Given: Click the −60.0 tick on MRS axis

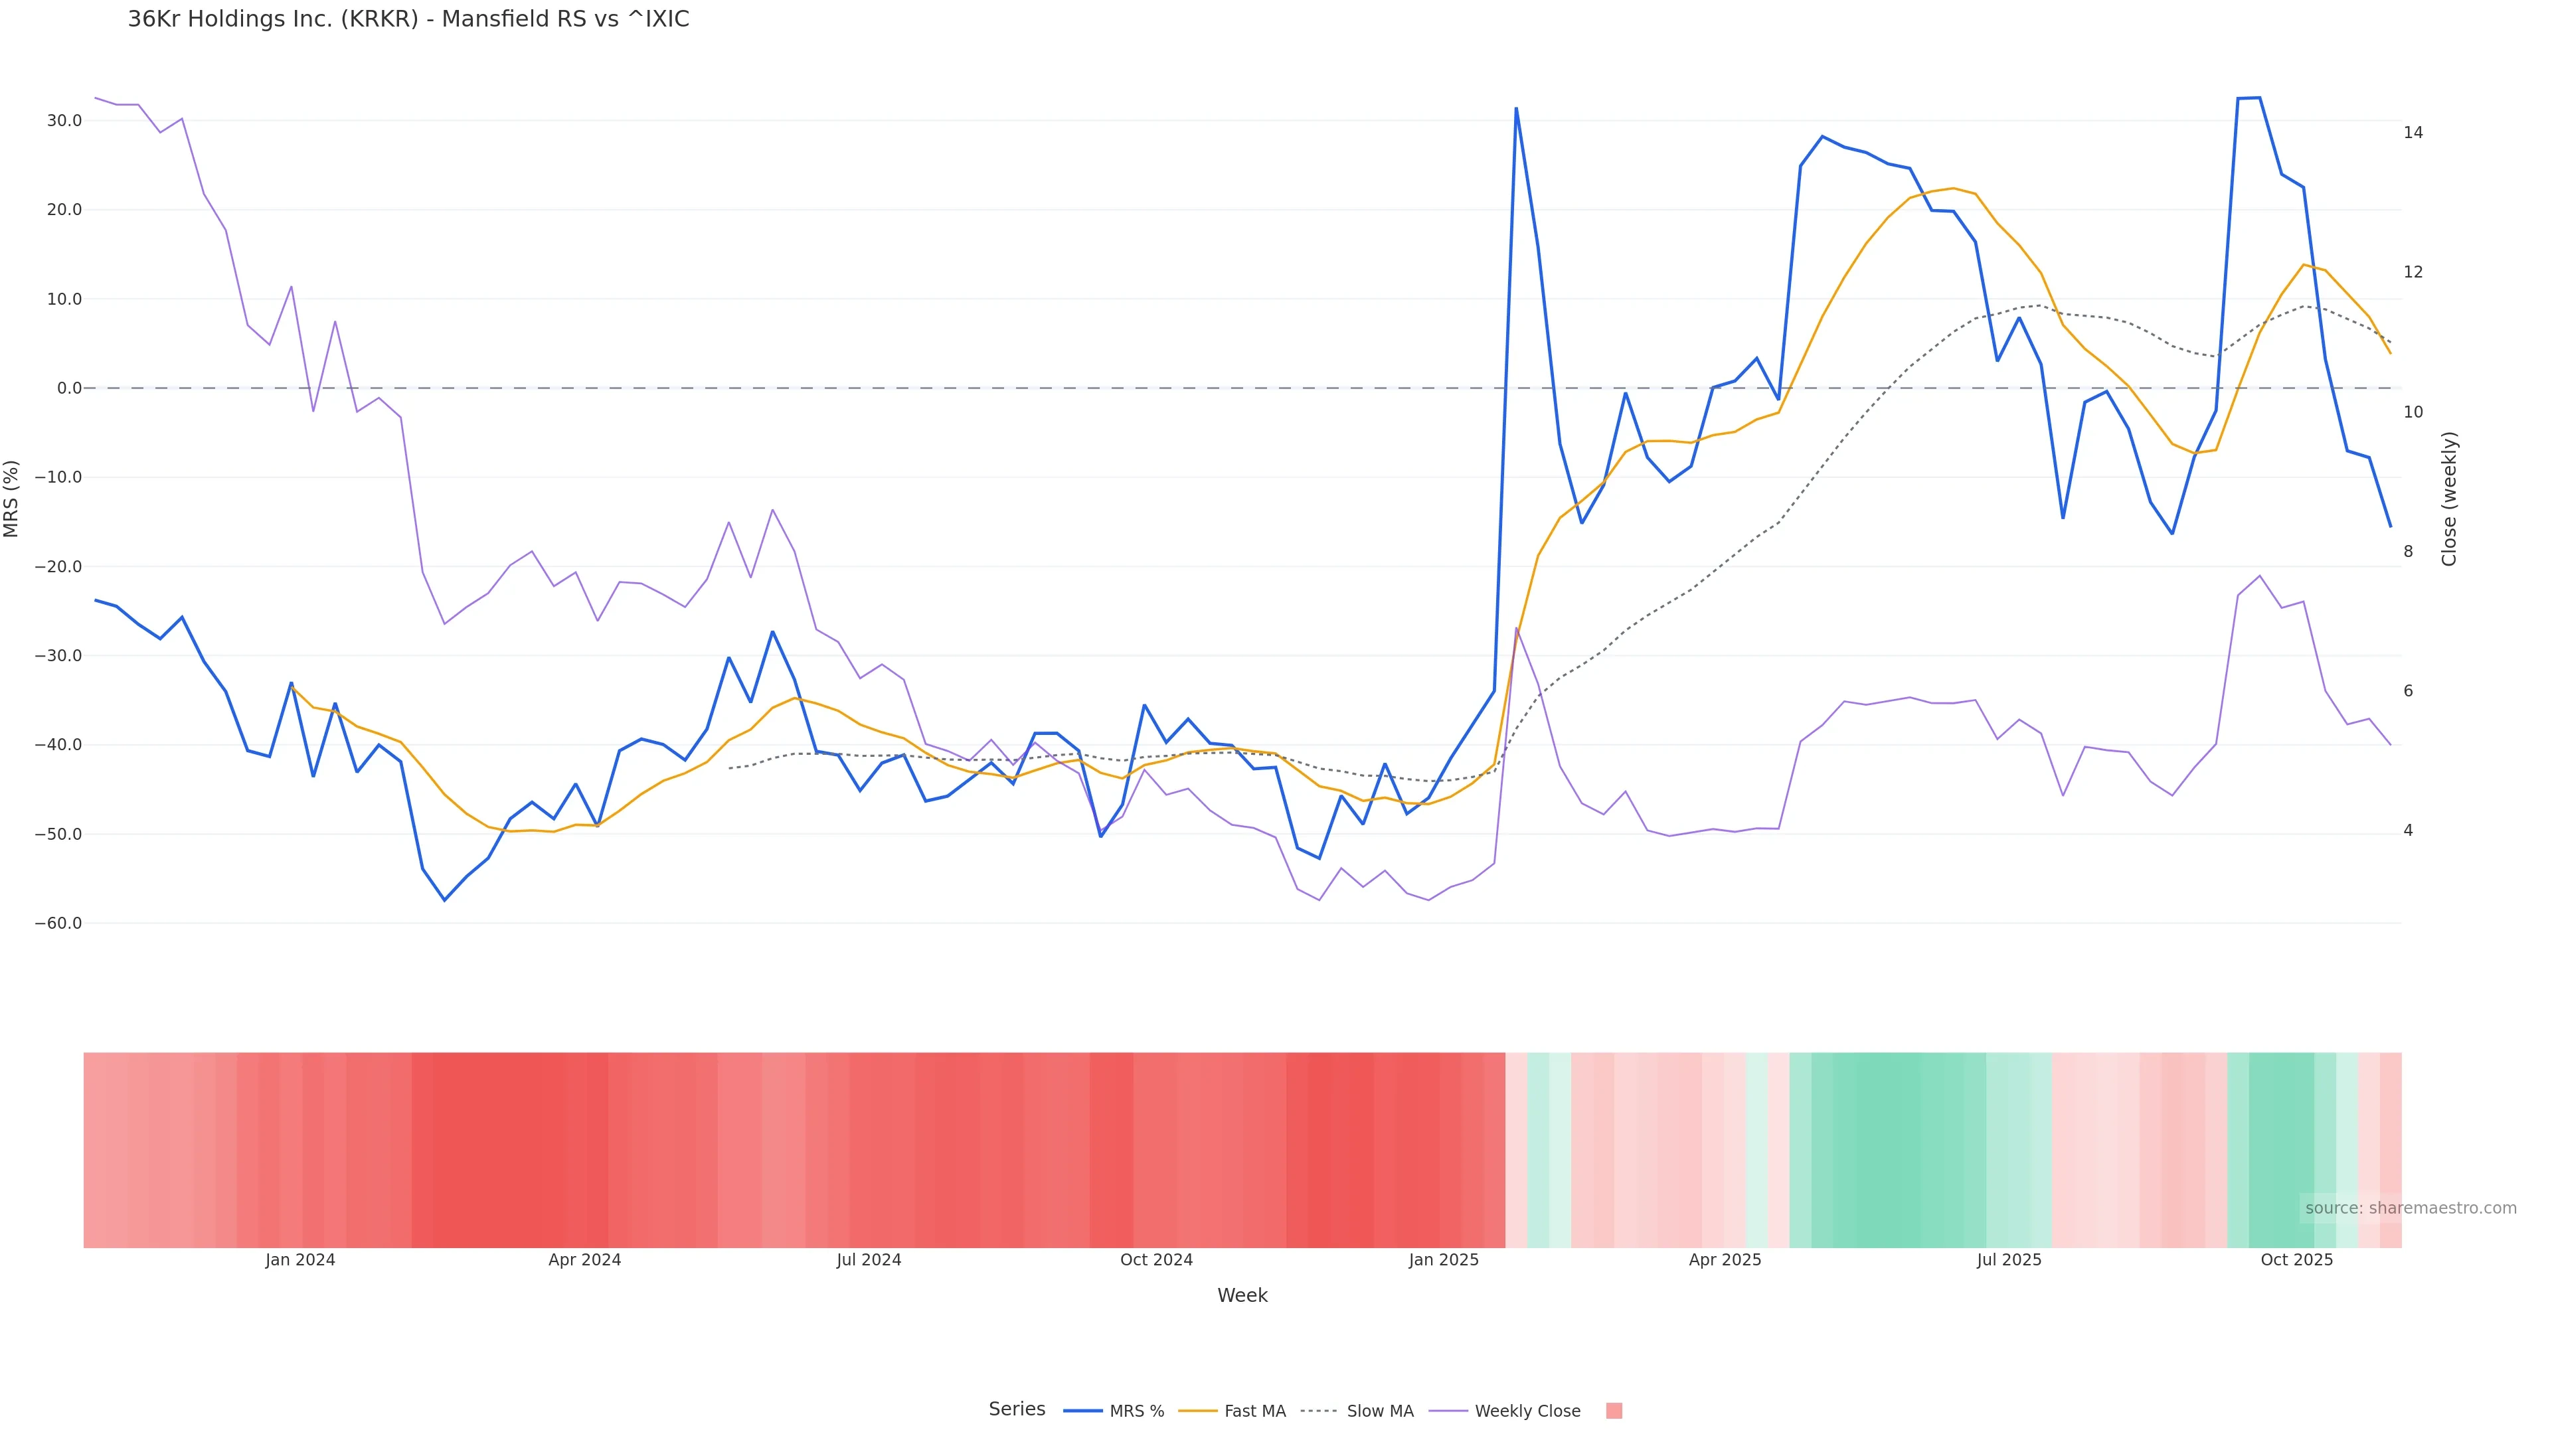Looking at the screenshot, I should click(x=58, y=923).
